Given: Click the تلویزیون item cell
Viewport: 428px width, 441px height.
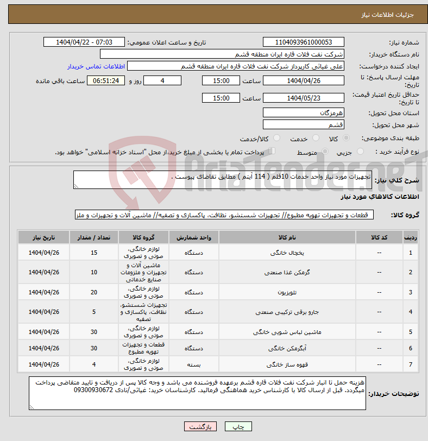Looking at the screenshot, I should 287,292.
